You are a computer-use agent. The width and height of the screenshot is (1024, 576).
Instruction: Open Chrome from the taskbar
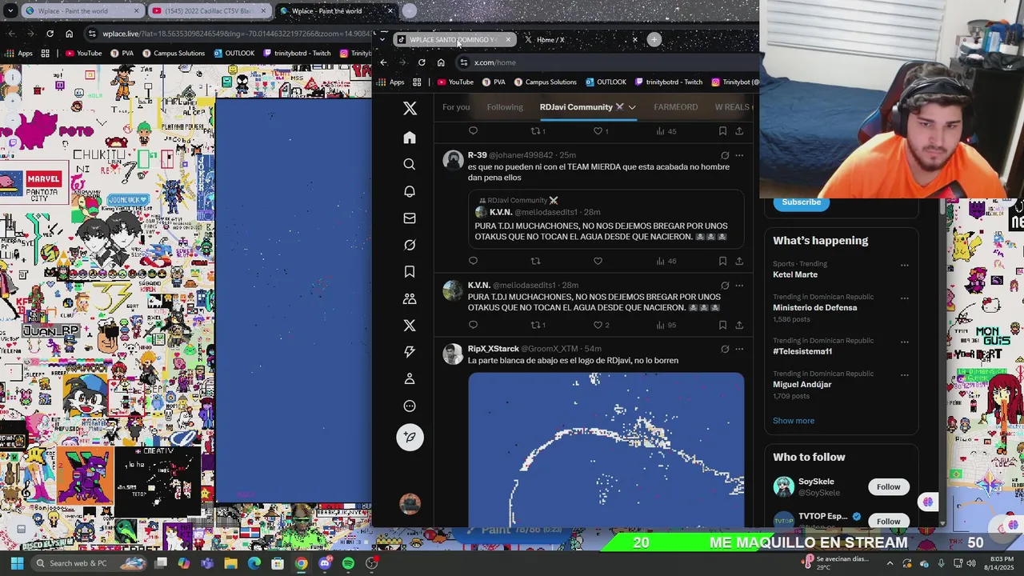point(301,563)
